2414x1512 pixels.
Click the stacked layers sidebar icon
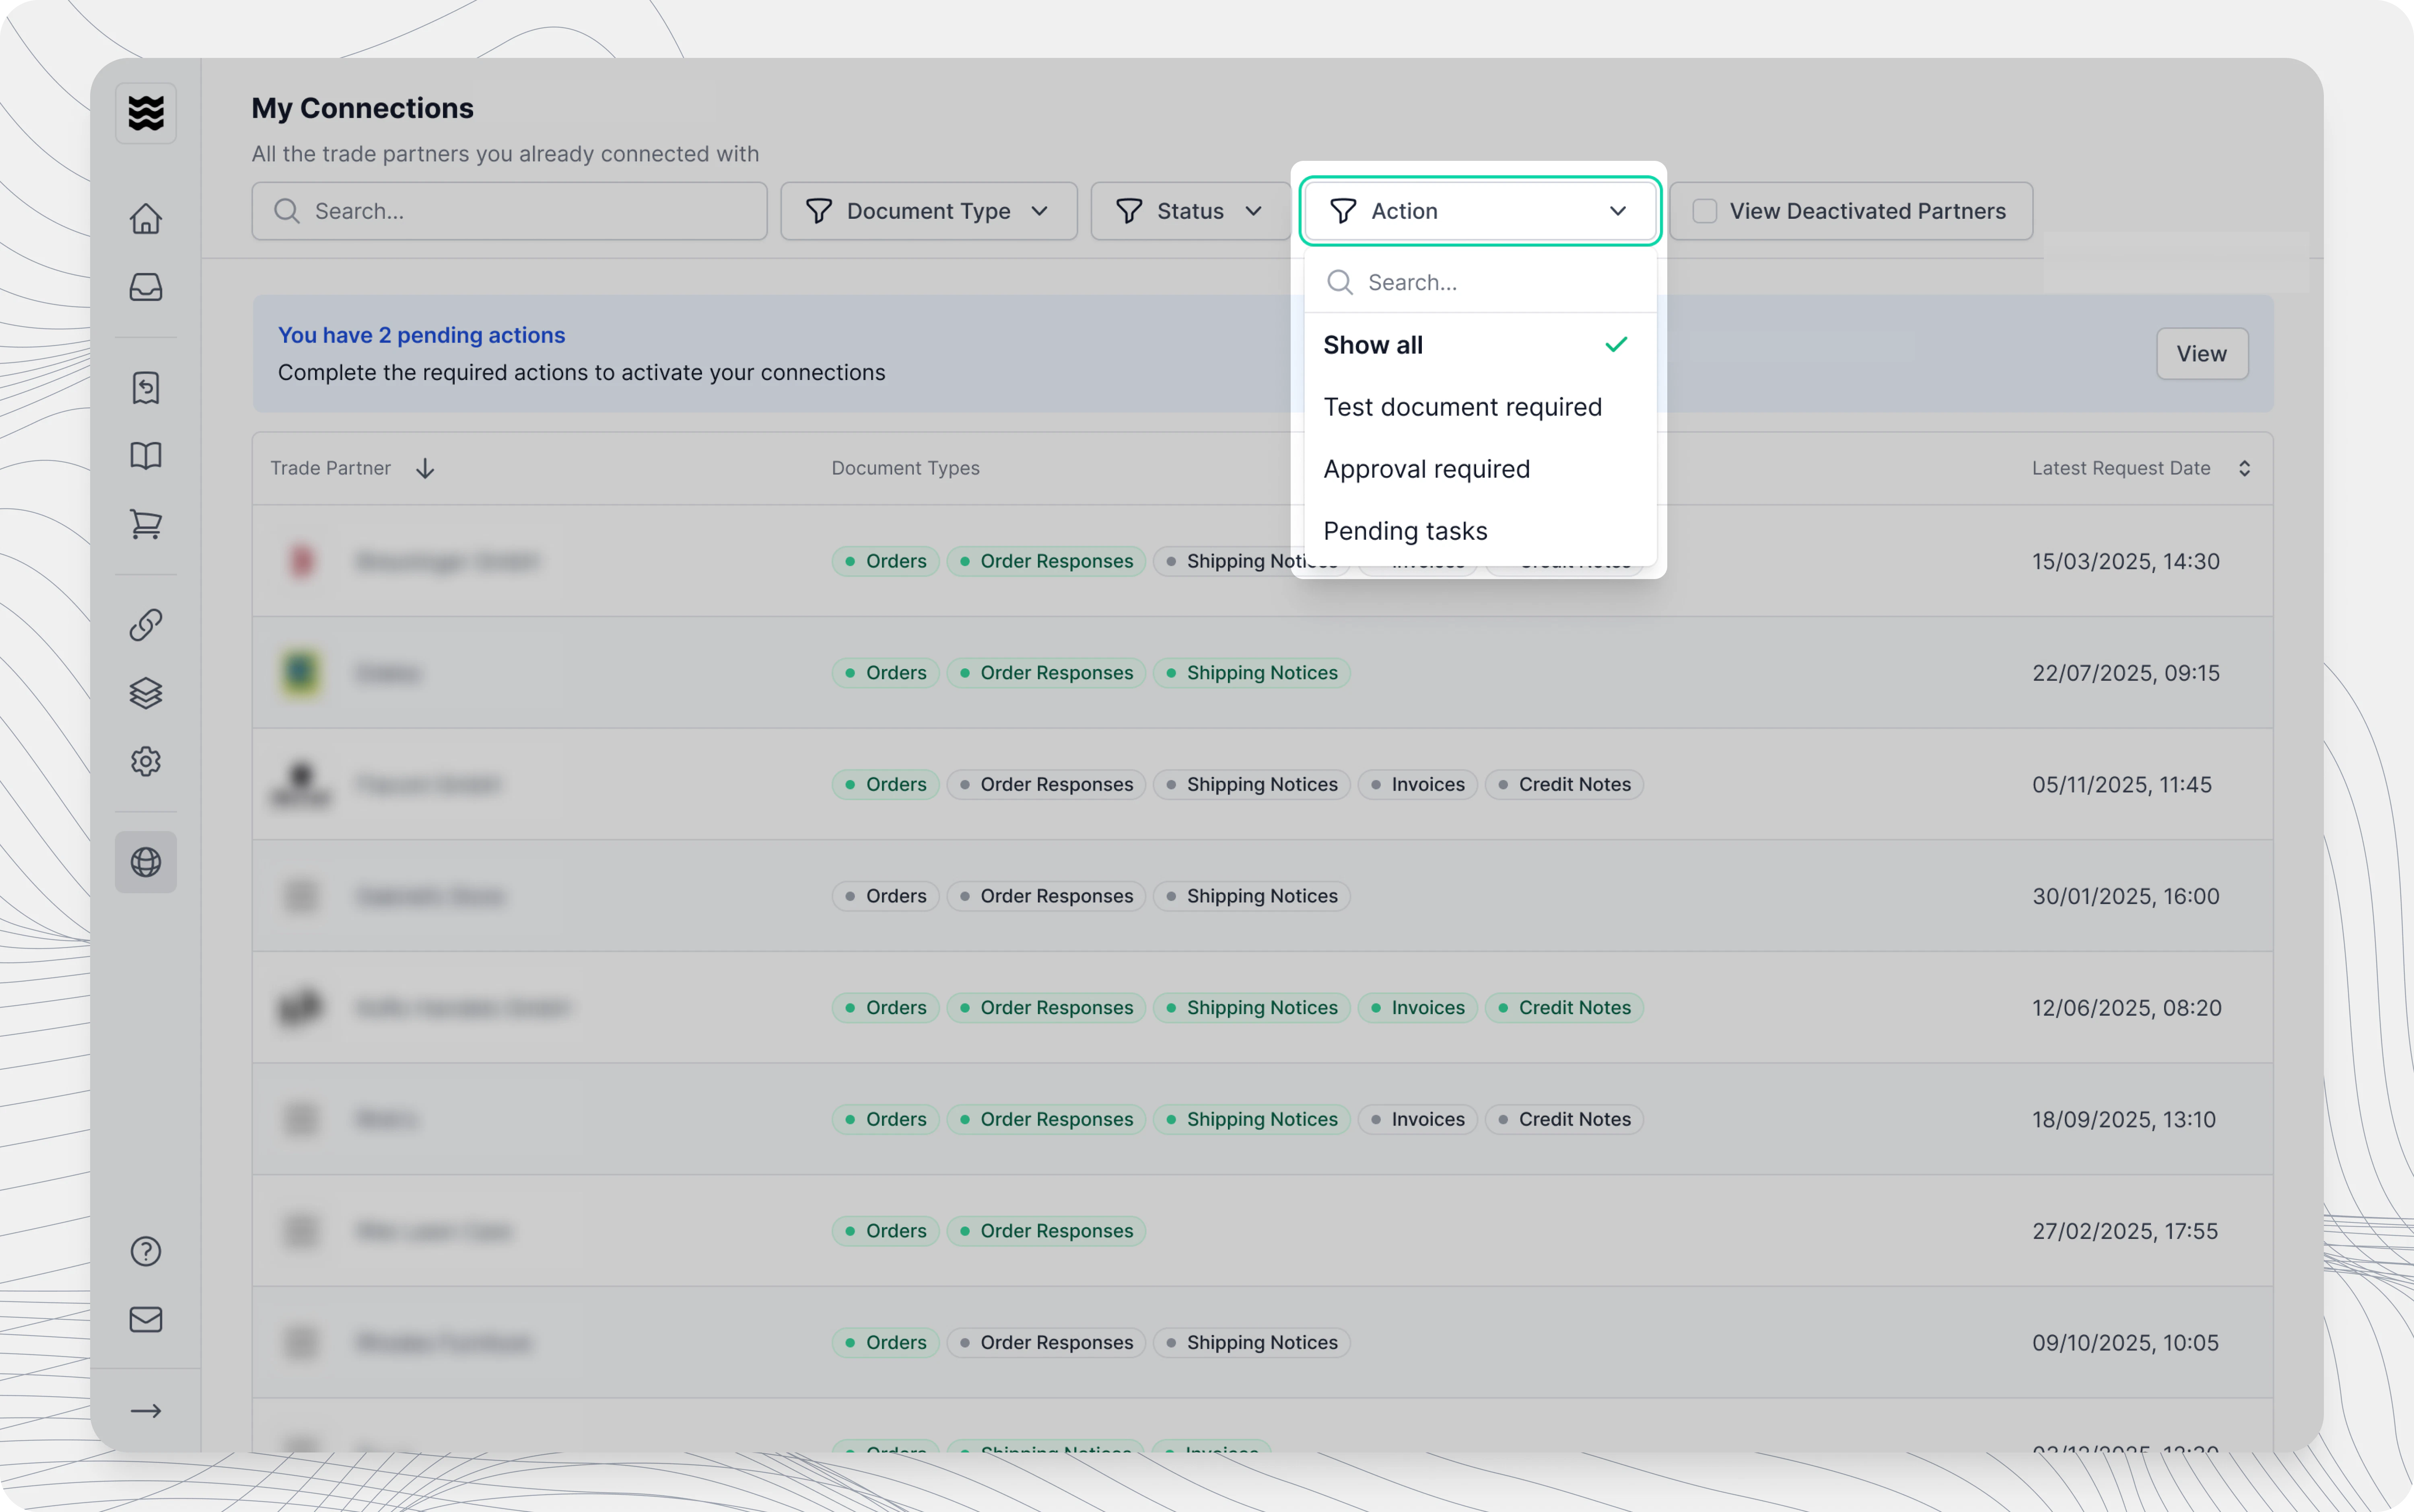tap(146, 693)
